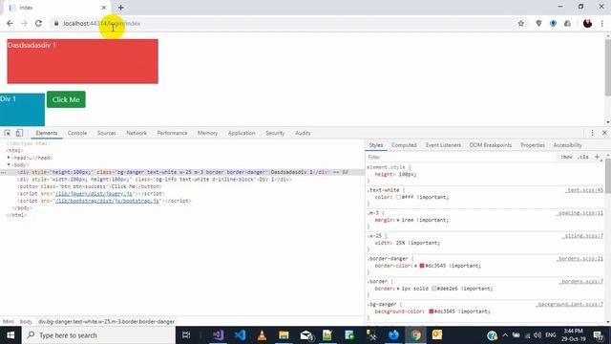Expand the head node in DOM tree
The image size is (611, 344).
[x=9, y=158]
